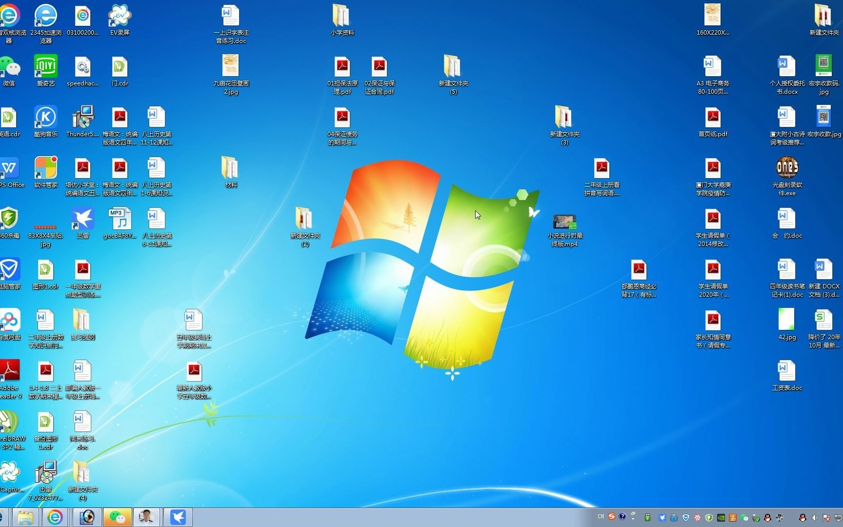Select the 04保证债务的期间 PDF
The width and height of the screenshot is (843, 527).
[342, 125]
